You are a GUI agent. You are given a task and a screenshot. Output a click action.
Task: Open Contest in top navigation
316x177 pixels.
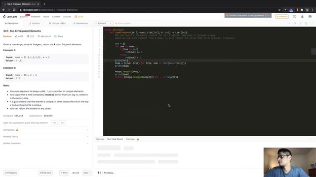tap(56, 17)
